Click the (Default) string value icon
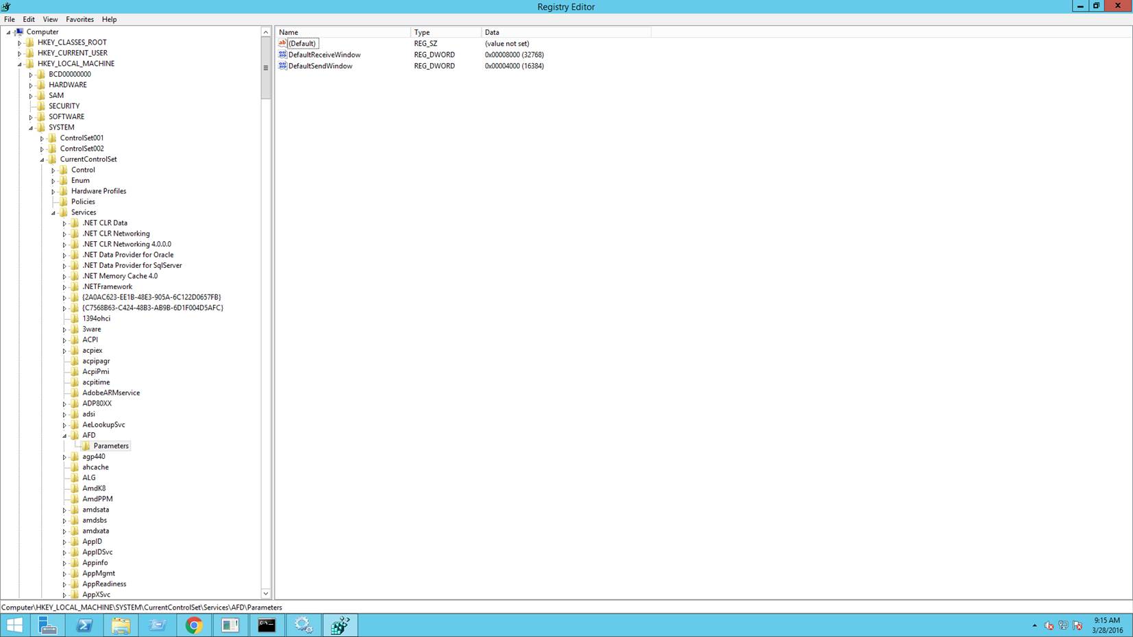This screenshot has height=637, width=1133. coord(282,43)
